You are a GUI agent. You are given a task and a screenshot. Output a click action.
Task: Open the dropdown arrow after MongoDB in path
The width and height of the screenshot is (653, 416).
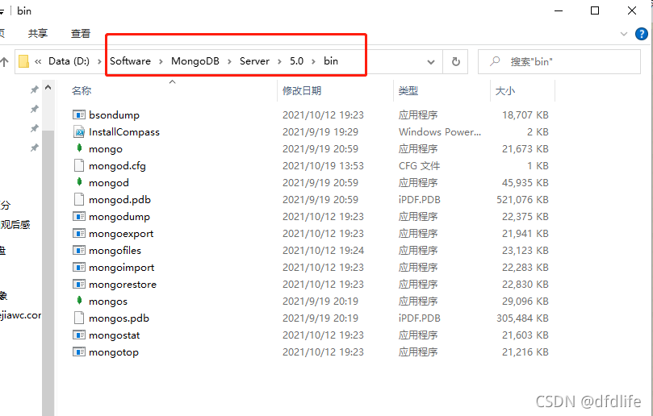pyautogui.click(x=229, y=61)
